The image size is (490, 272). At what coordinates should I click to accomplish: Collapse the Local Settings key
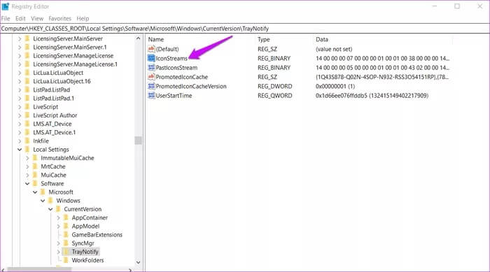coord(20,150)
